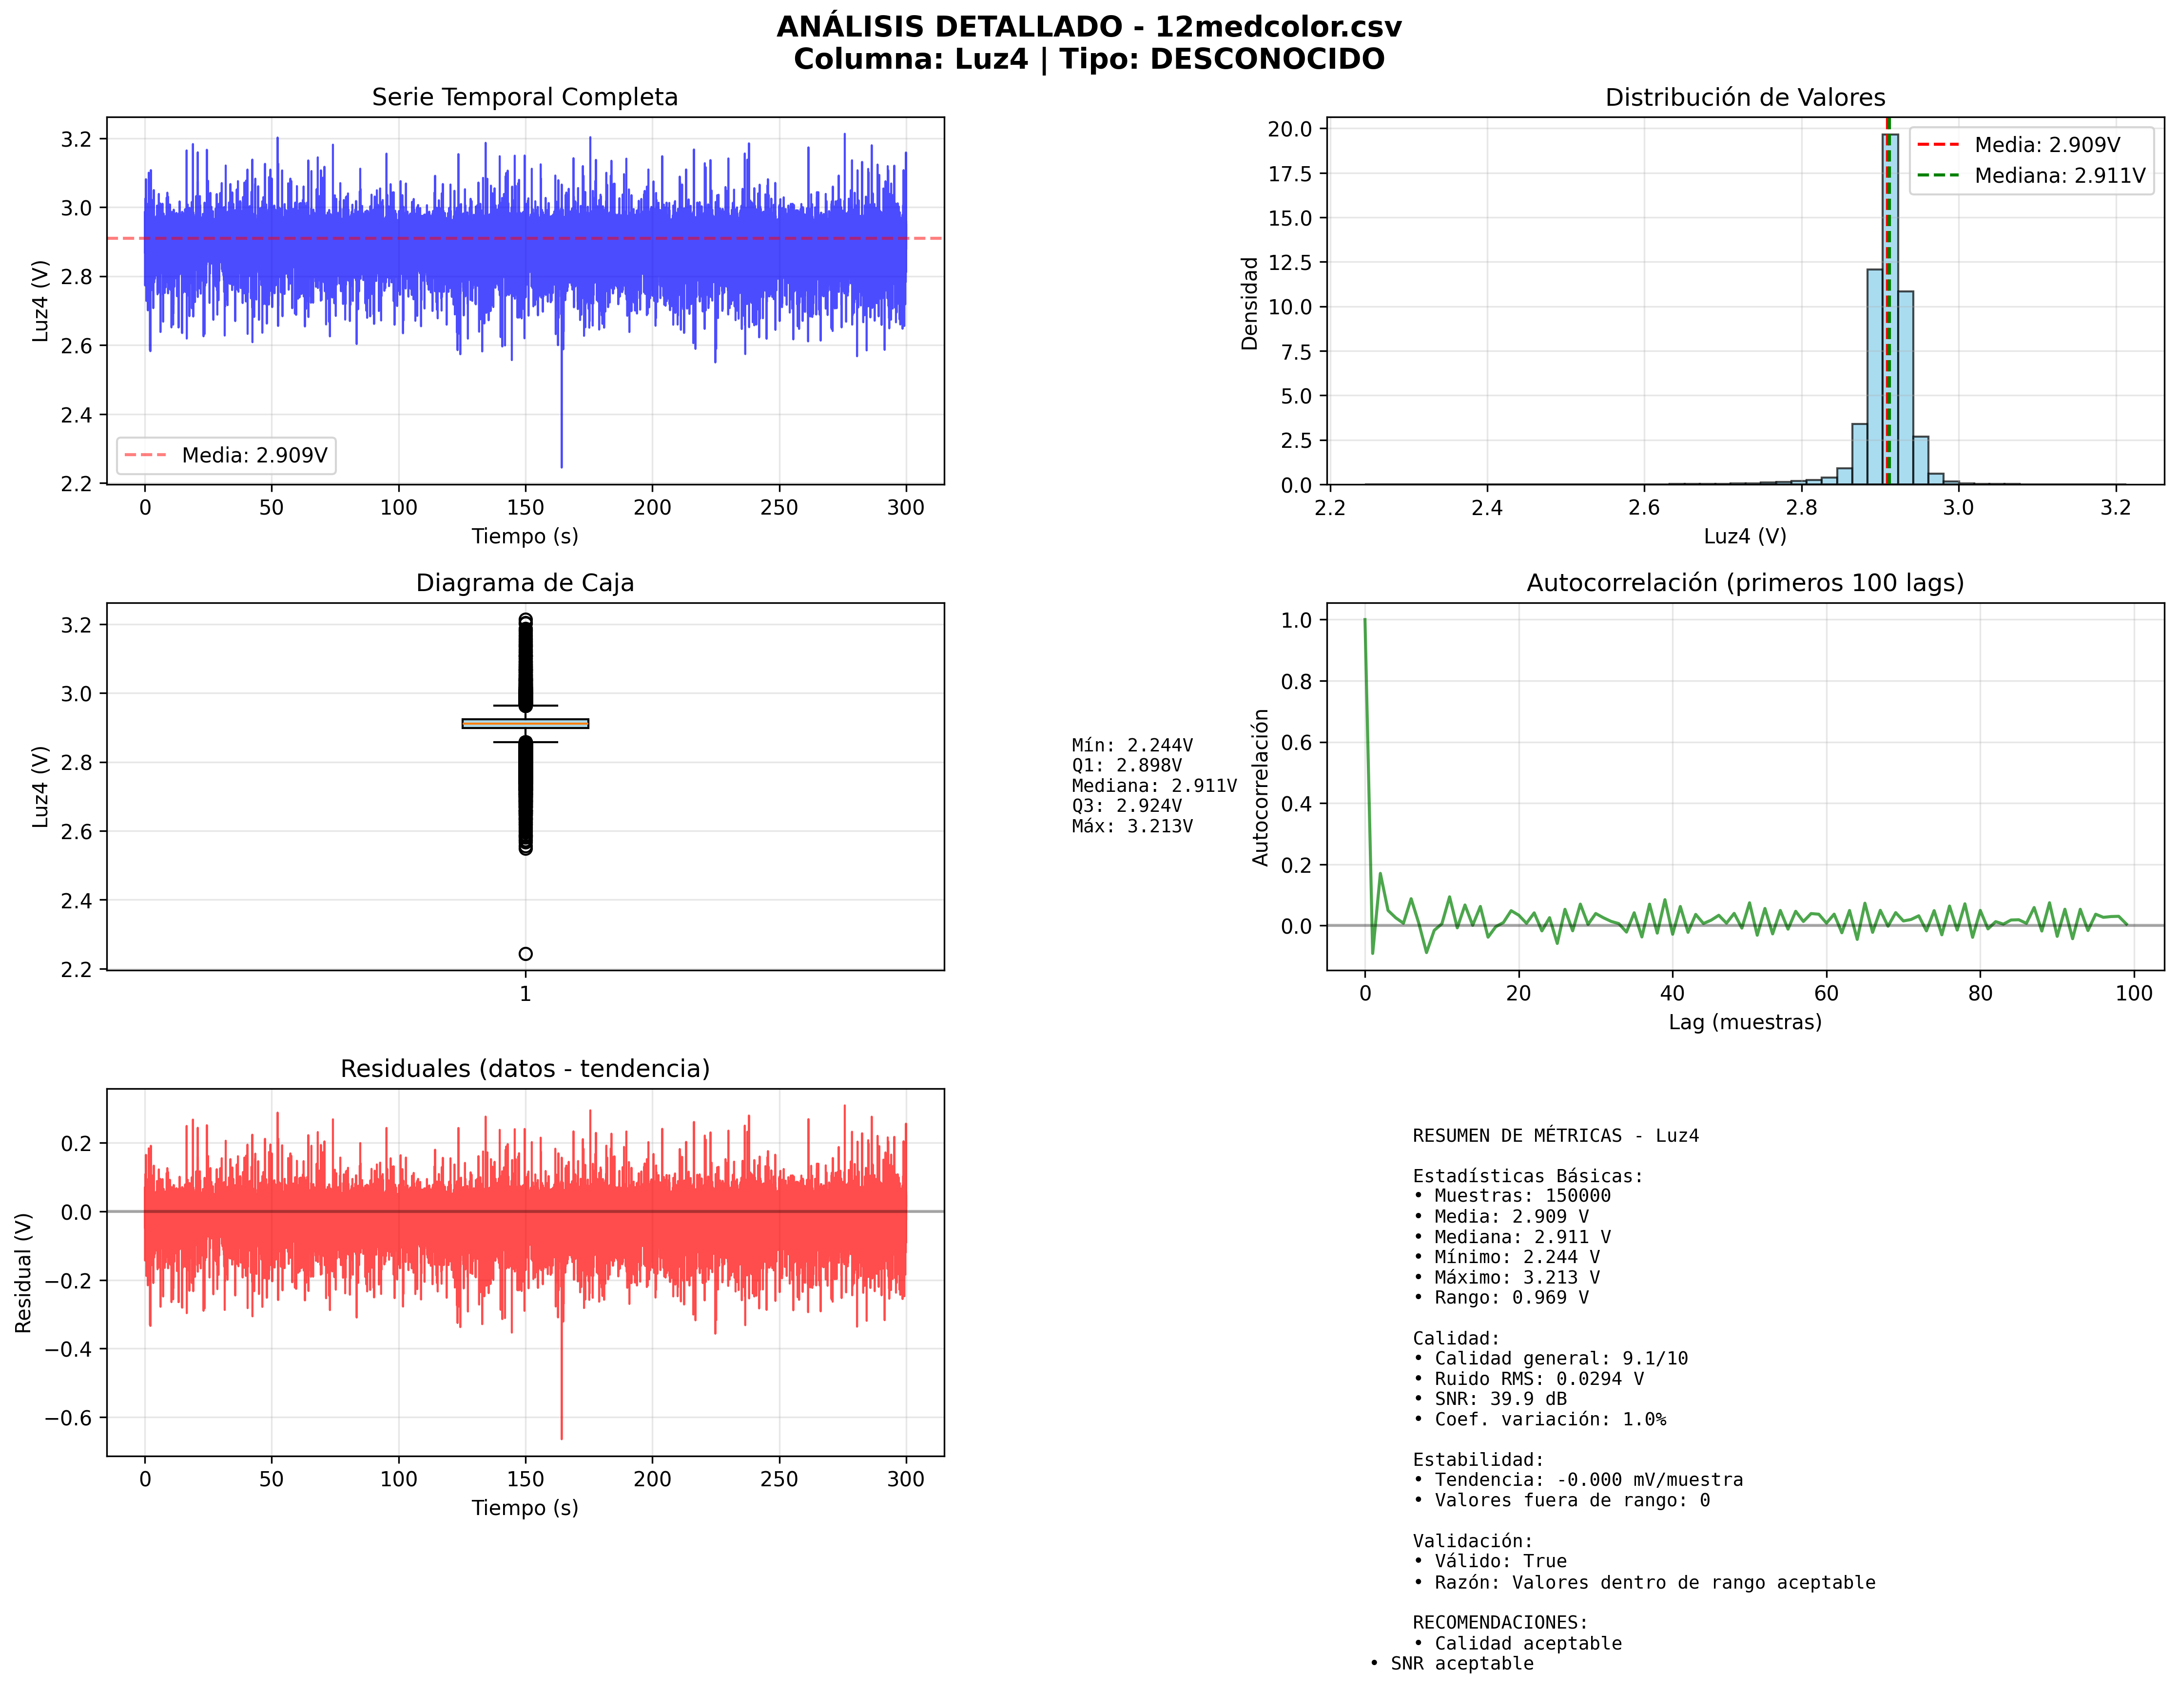Click the 'Residuales (datos - tendencia)' title
This screenshot has height=1708, width=2179.
tap(524, 1068)
